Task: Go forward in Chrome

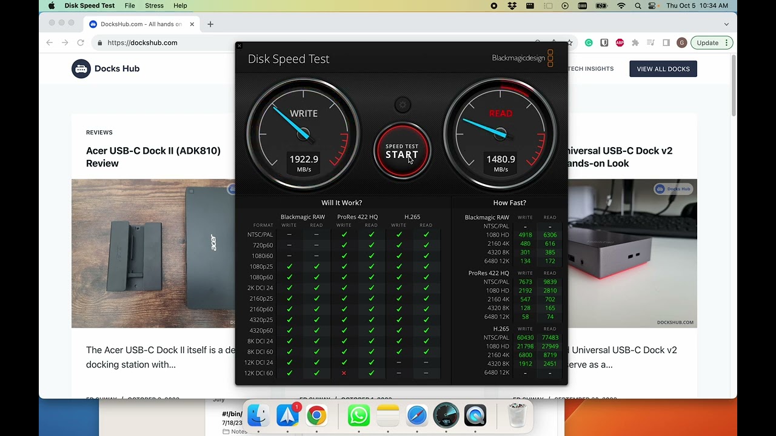Action: click(65, 43)
